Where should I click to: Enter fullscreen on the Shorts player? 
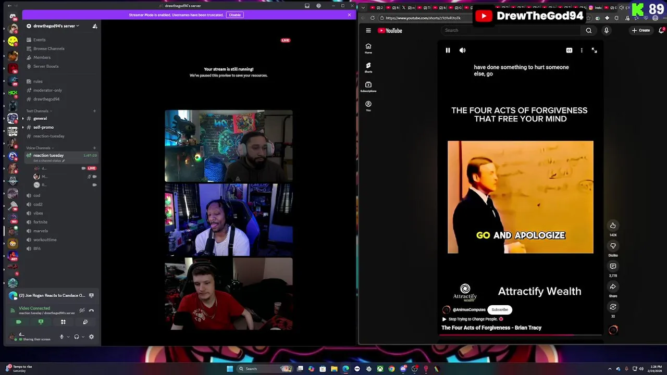click(x=594, y=51)
